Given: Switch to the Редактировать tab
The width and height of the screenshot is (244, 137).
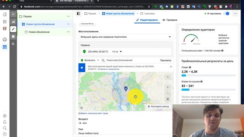Looking at the screenshot, I should coord(147,20).
